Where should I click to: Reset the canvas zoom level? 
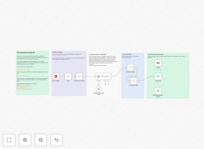click(56, 140)
